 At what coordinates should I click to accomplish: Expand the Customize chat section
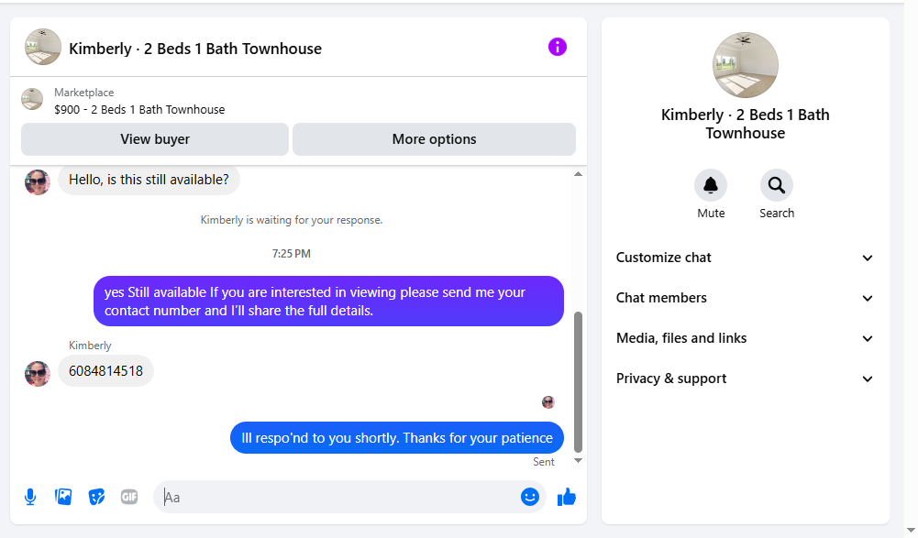[x=745, y=258]
